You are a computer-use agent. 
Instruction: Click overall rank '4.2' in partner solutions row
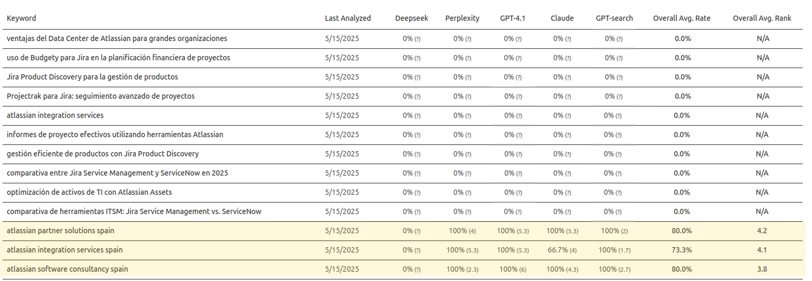(x=762, y=231)
